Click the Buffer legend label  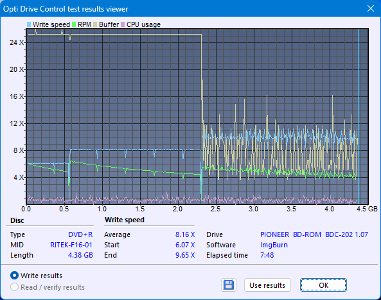tap(109, 24)
